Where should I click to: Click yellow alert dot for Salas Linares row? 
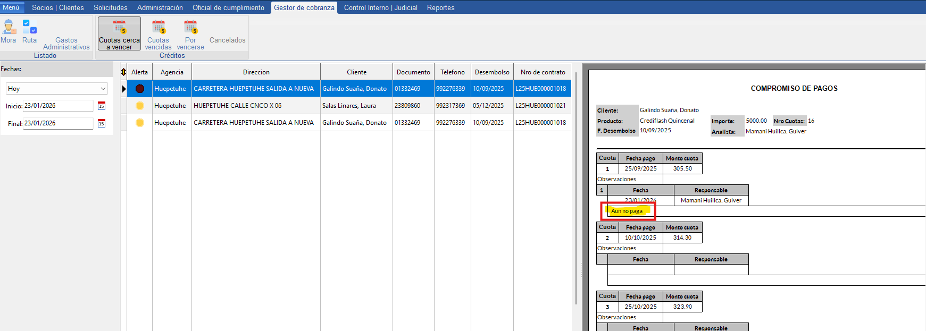coord(140,106)
